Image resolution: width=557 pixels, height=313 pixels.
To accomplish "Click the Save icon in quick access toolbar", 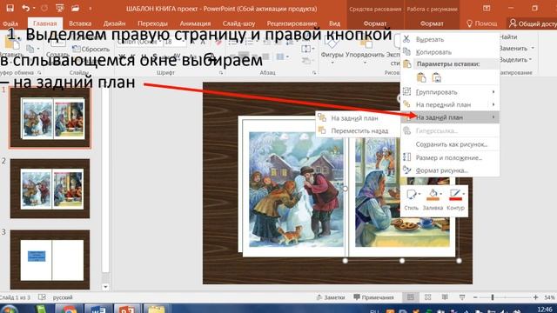I will (10, 8).
